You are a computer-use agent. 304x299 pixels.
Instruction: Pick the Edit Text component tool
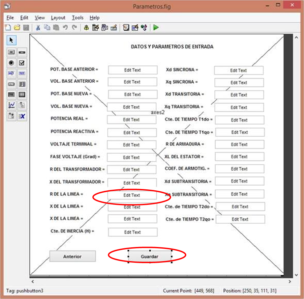coord(11,73)
